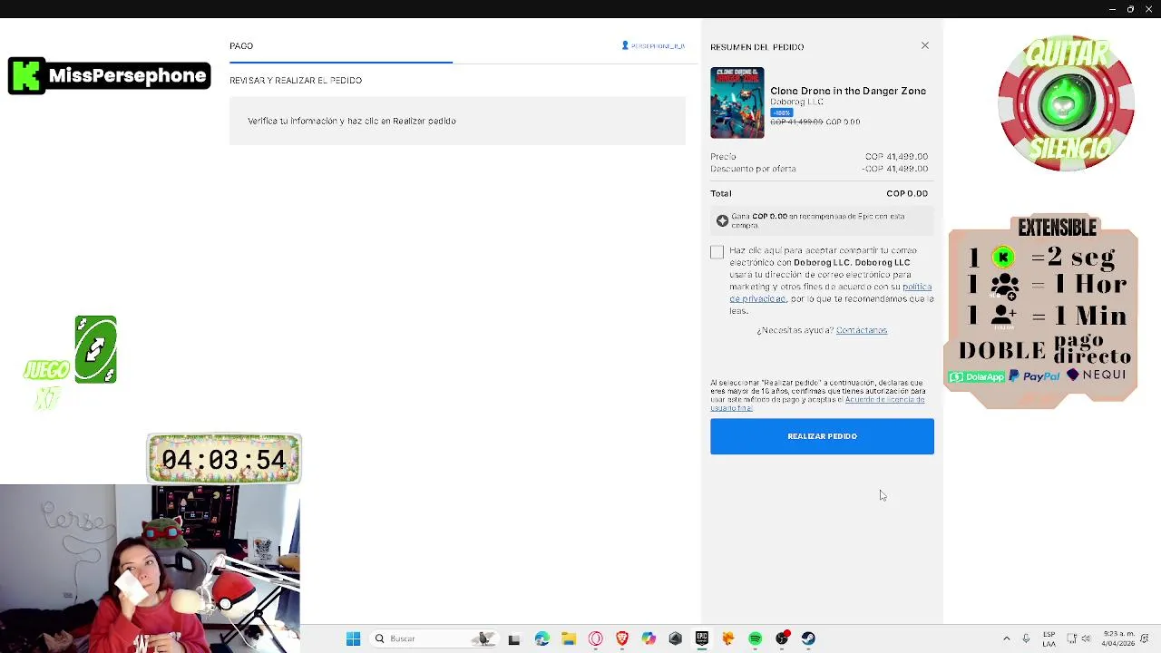This screenshot has height=653, width=1161.
Task: Click the Descuento por oferta line
Action: [x=819, y=169]
